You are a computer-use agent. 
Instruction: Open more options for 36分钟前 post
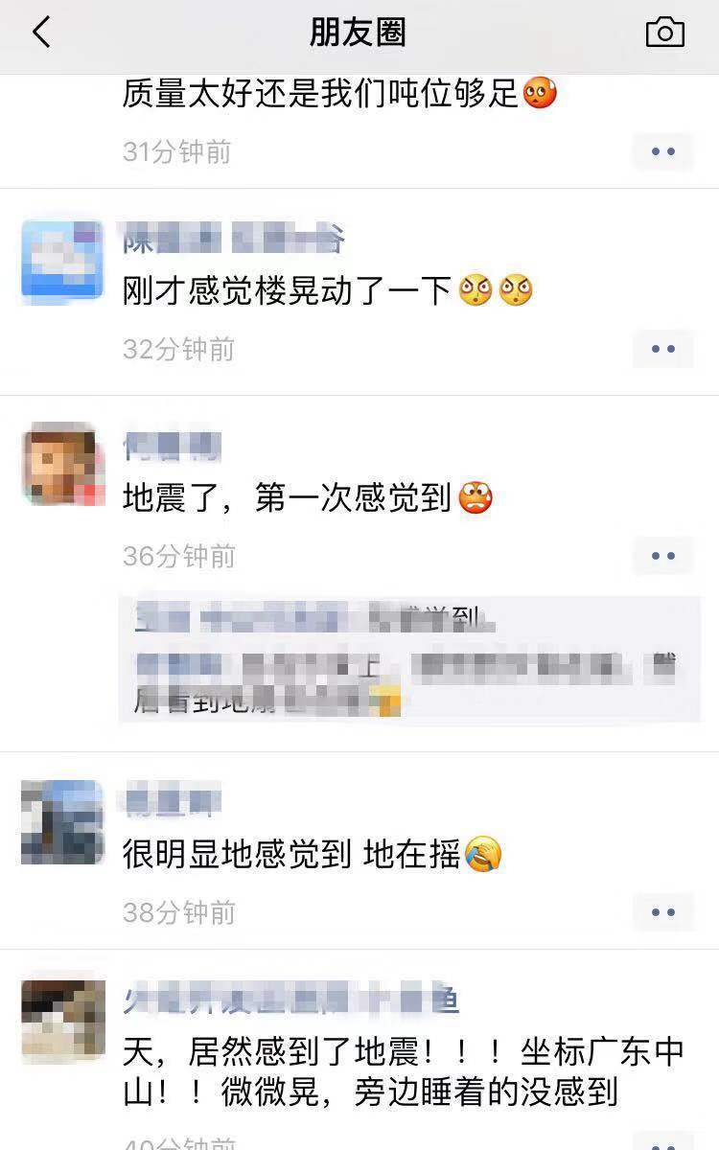663,556
